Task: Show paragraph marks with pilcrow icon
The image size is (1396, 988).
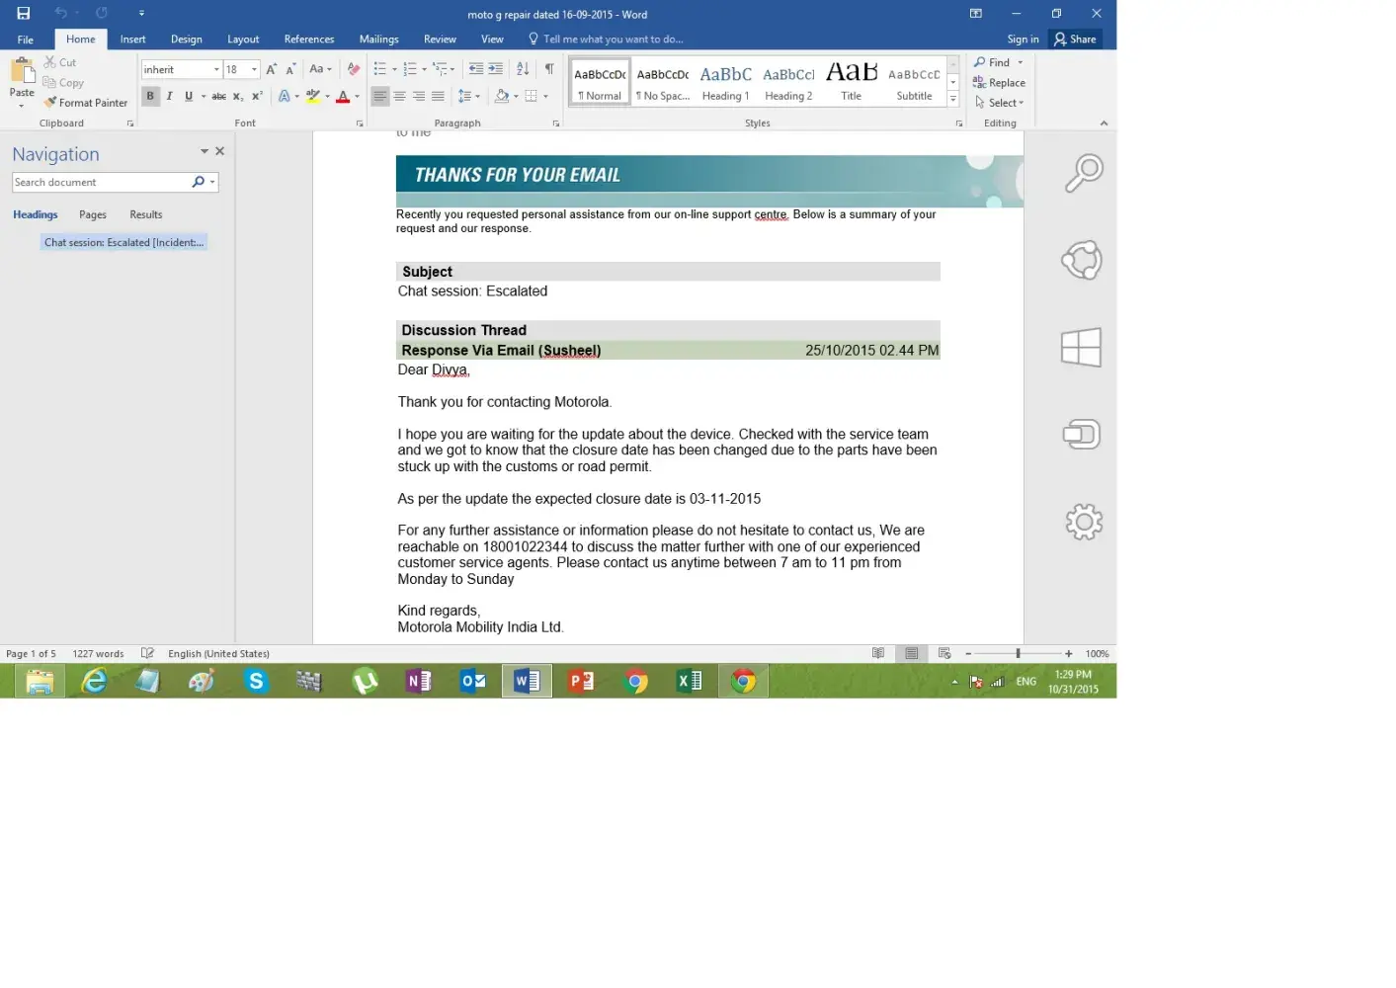Action: point(549,69)
